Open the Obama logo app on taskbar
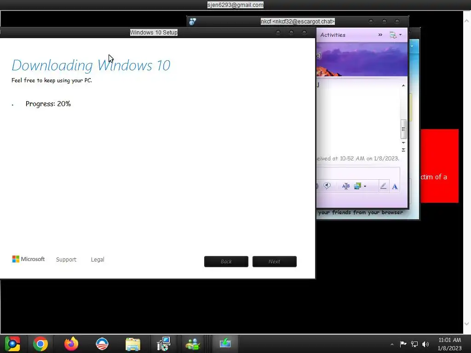Screen dimensions: 471x353 click(x=102, y=344)
